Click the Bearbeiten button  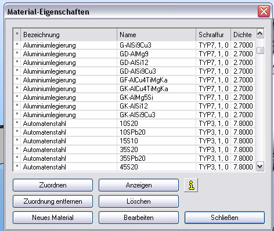click(x=139, y=218)
